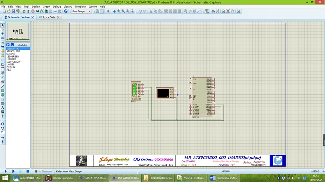Redo the last undone change
The height and width of the screenshot is (182, 325).
[x=145, y=11]
